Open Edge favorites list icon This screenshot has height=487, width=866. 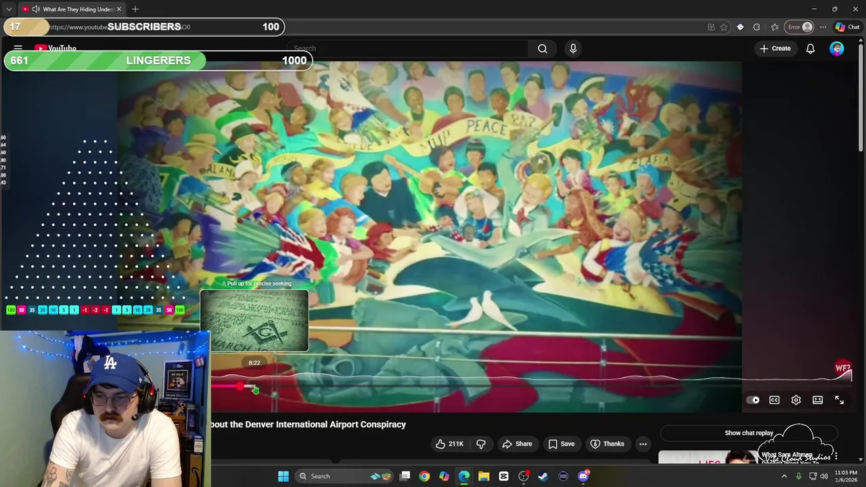[775, 27]
